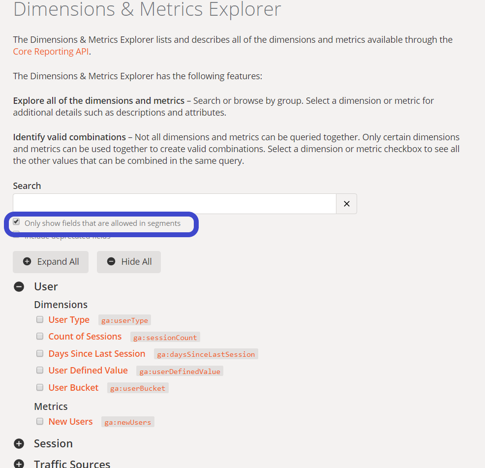Open the User Type dimension details
The image size is (485, 468).
click(69, 320)
